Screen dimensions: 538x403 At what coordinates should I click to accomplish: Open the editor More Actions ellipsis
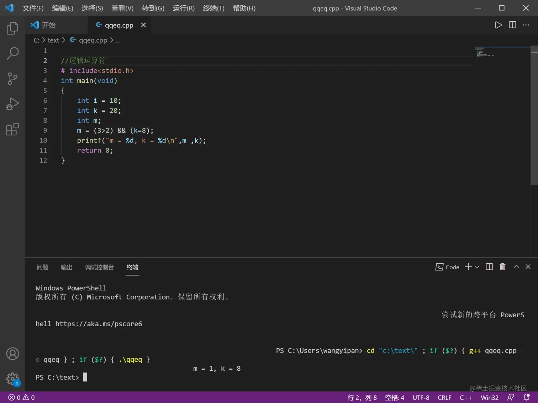click(526, 25)
